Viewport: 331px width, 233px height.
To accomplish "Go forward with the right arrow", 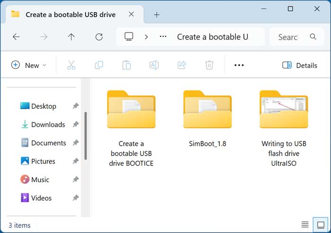I will [x=44, y=37].
